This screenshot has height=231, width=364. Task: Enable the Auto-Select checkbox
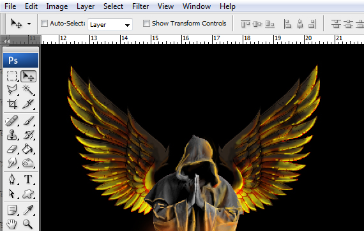point(44,23)
